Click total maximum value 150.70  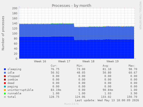(132, 97)
